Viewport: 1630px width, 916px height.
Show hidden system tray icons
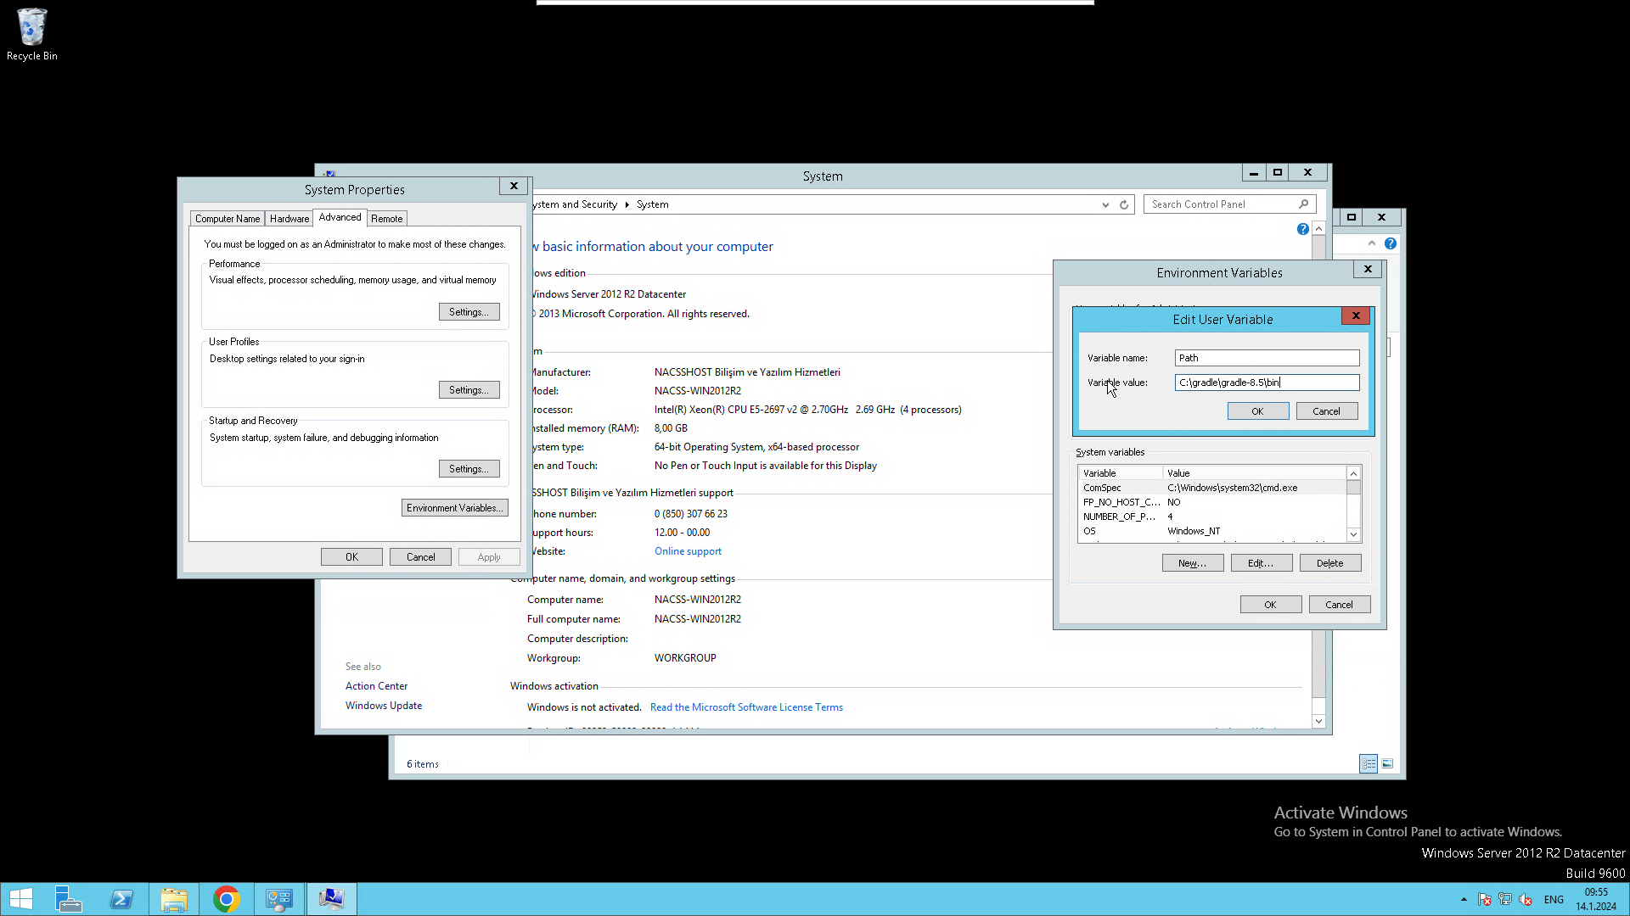click(x=1464, y=899)
